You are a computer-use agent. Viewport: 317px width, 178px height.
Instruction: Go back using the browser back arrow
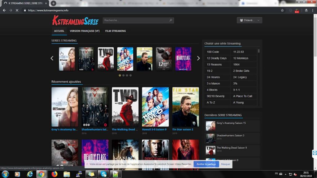click(4, 10)
